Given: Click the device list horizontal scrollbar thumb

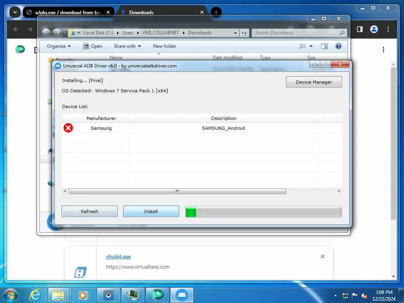Looking at the screenshot, I should click(178, 191).
